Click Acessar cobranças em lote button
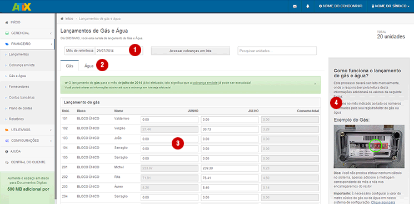 191,51
